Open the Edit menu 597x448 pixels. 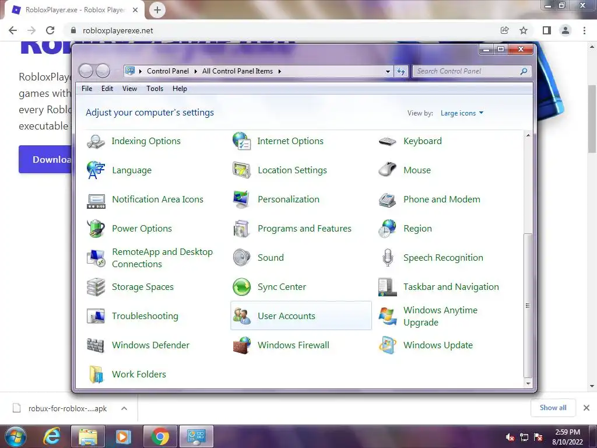[x=107, y=89]
